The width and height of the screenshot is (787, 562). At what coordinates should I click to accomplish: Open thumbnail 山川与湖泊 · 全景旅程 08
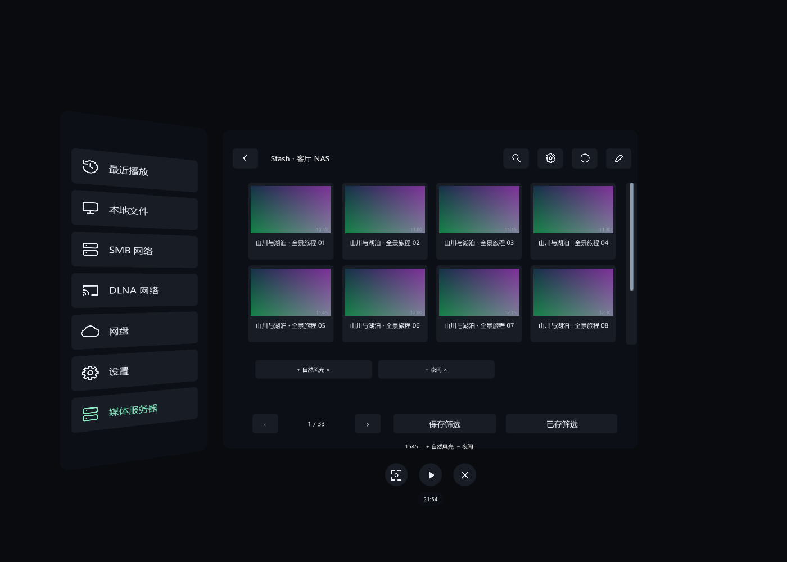[573, 303]
